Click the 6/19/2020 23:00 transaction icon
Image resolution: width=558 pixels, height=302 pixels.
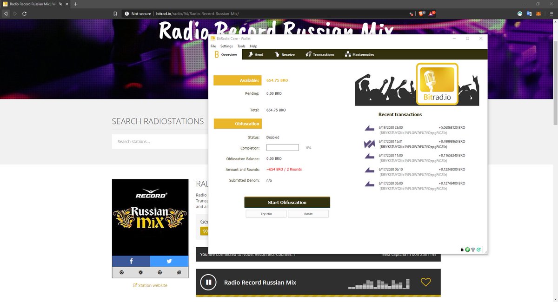point(370,128)
